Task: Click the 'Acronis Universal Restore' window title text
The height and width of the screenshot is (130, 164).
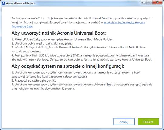Action: click(21, 3)
